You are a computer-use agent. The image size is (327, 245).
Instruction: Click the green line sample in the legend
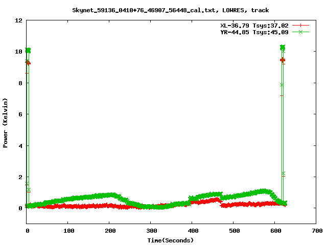[300, 32]
